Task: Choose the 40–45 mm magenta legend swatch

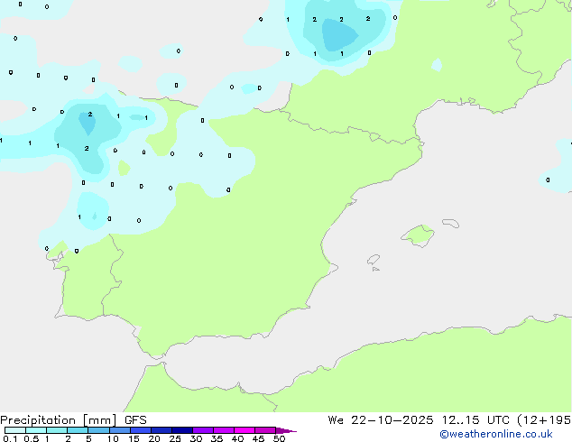Action: click(244, 430)
